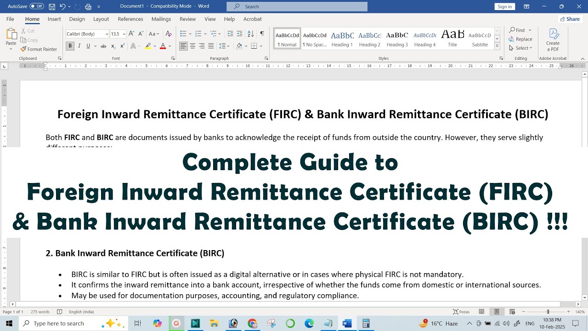588x331 pixels.
Task: Open the Borders dropdown arrow
Action: 261,46
